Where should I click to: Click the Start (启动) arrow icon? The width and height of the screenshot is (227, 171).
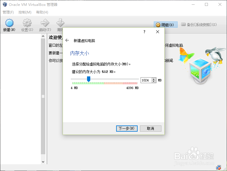[45, 23]
